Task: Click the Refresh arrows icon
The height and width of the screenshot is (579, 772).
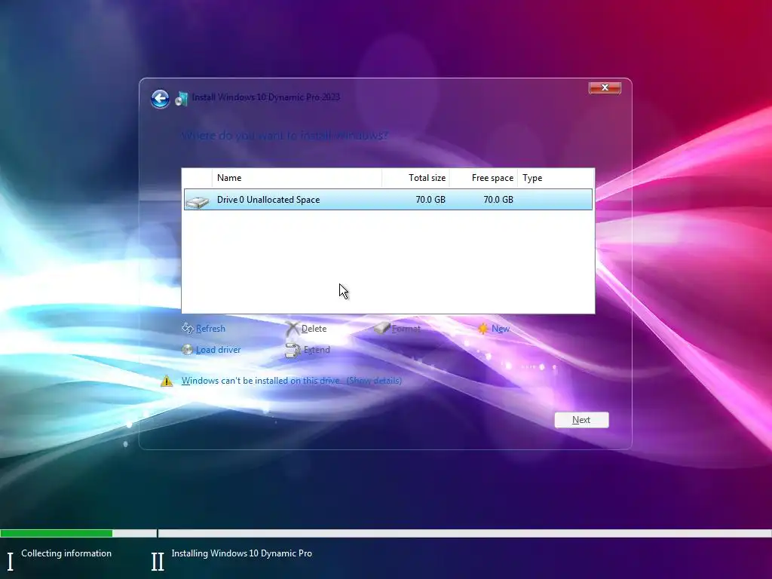Action: (x=188, y=329)
